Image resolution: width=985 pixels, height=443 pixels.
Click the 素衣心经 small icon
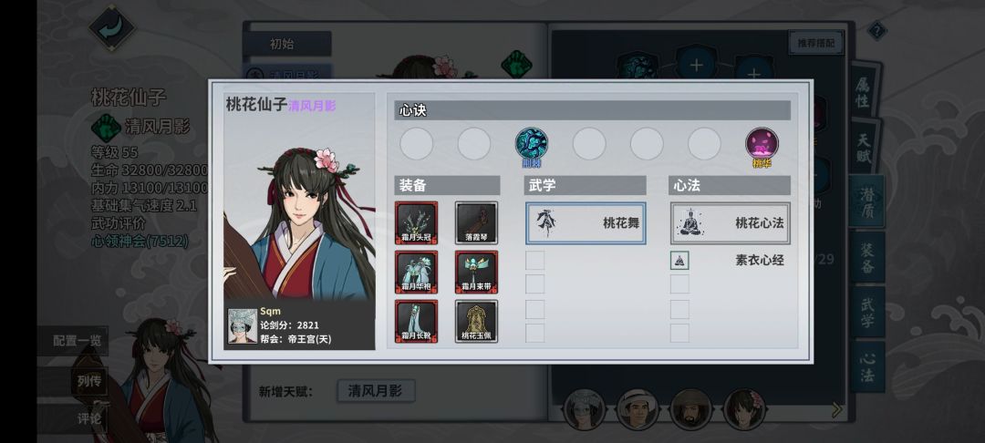point(679,260)
